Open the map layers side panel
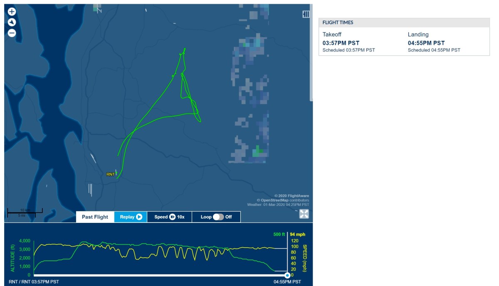Screen dimensions: 499x286 click(x=306, y=15)
